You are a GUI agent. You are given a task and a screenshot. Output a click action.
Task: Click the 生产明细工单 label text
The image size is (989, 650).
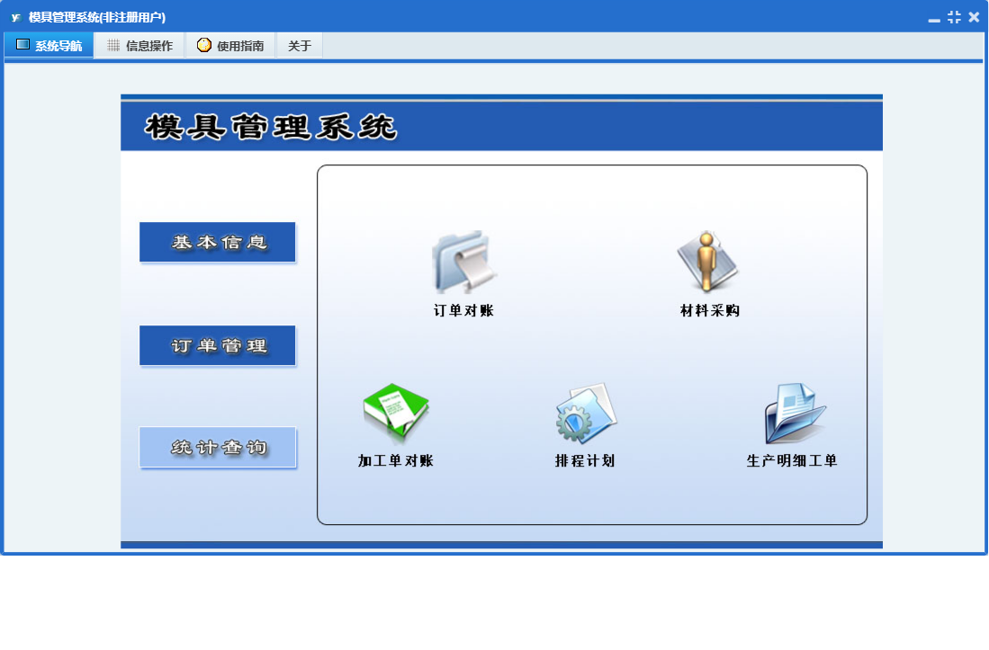point(792,460)
